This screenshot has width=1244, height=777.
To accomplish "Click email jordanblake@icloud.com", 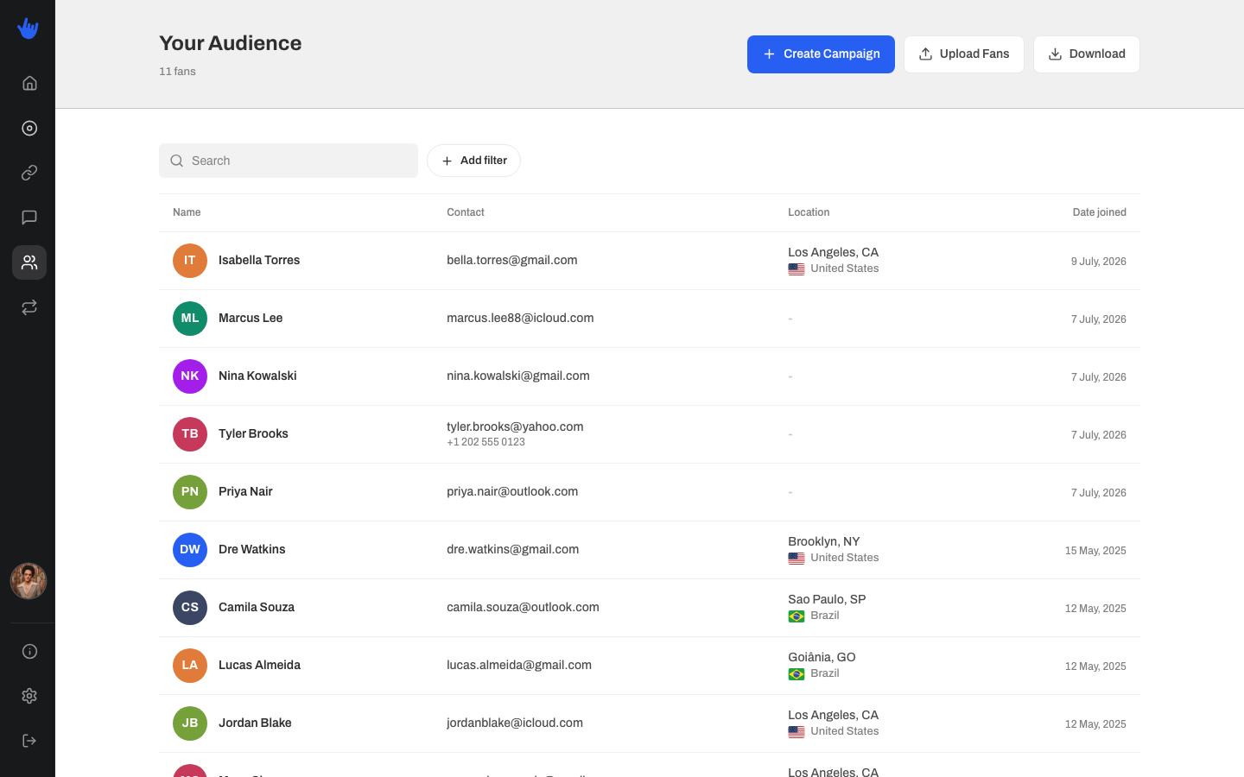I will click(x=515, y=723).
